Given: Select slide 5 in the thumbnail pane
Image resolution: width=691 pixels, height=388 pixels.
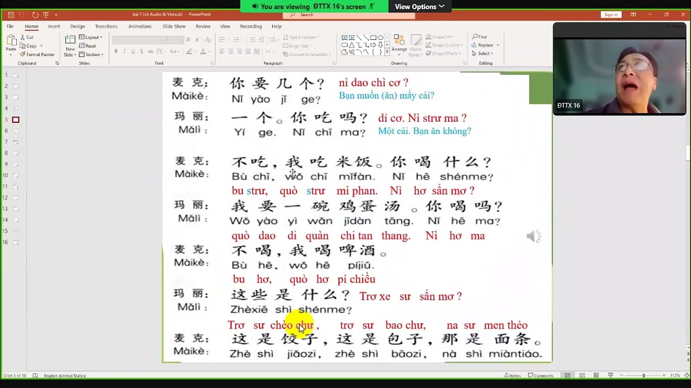Looking at the screenshot, I should 16,120.
